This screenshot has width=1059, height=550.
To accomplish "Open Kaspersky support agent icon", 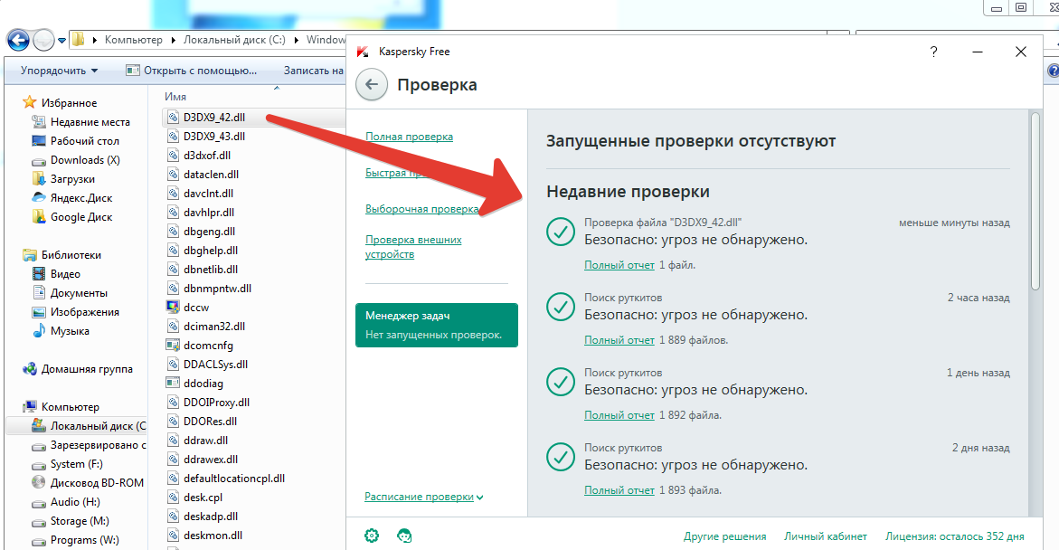I will [404, 536].
